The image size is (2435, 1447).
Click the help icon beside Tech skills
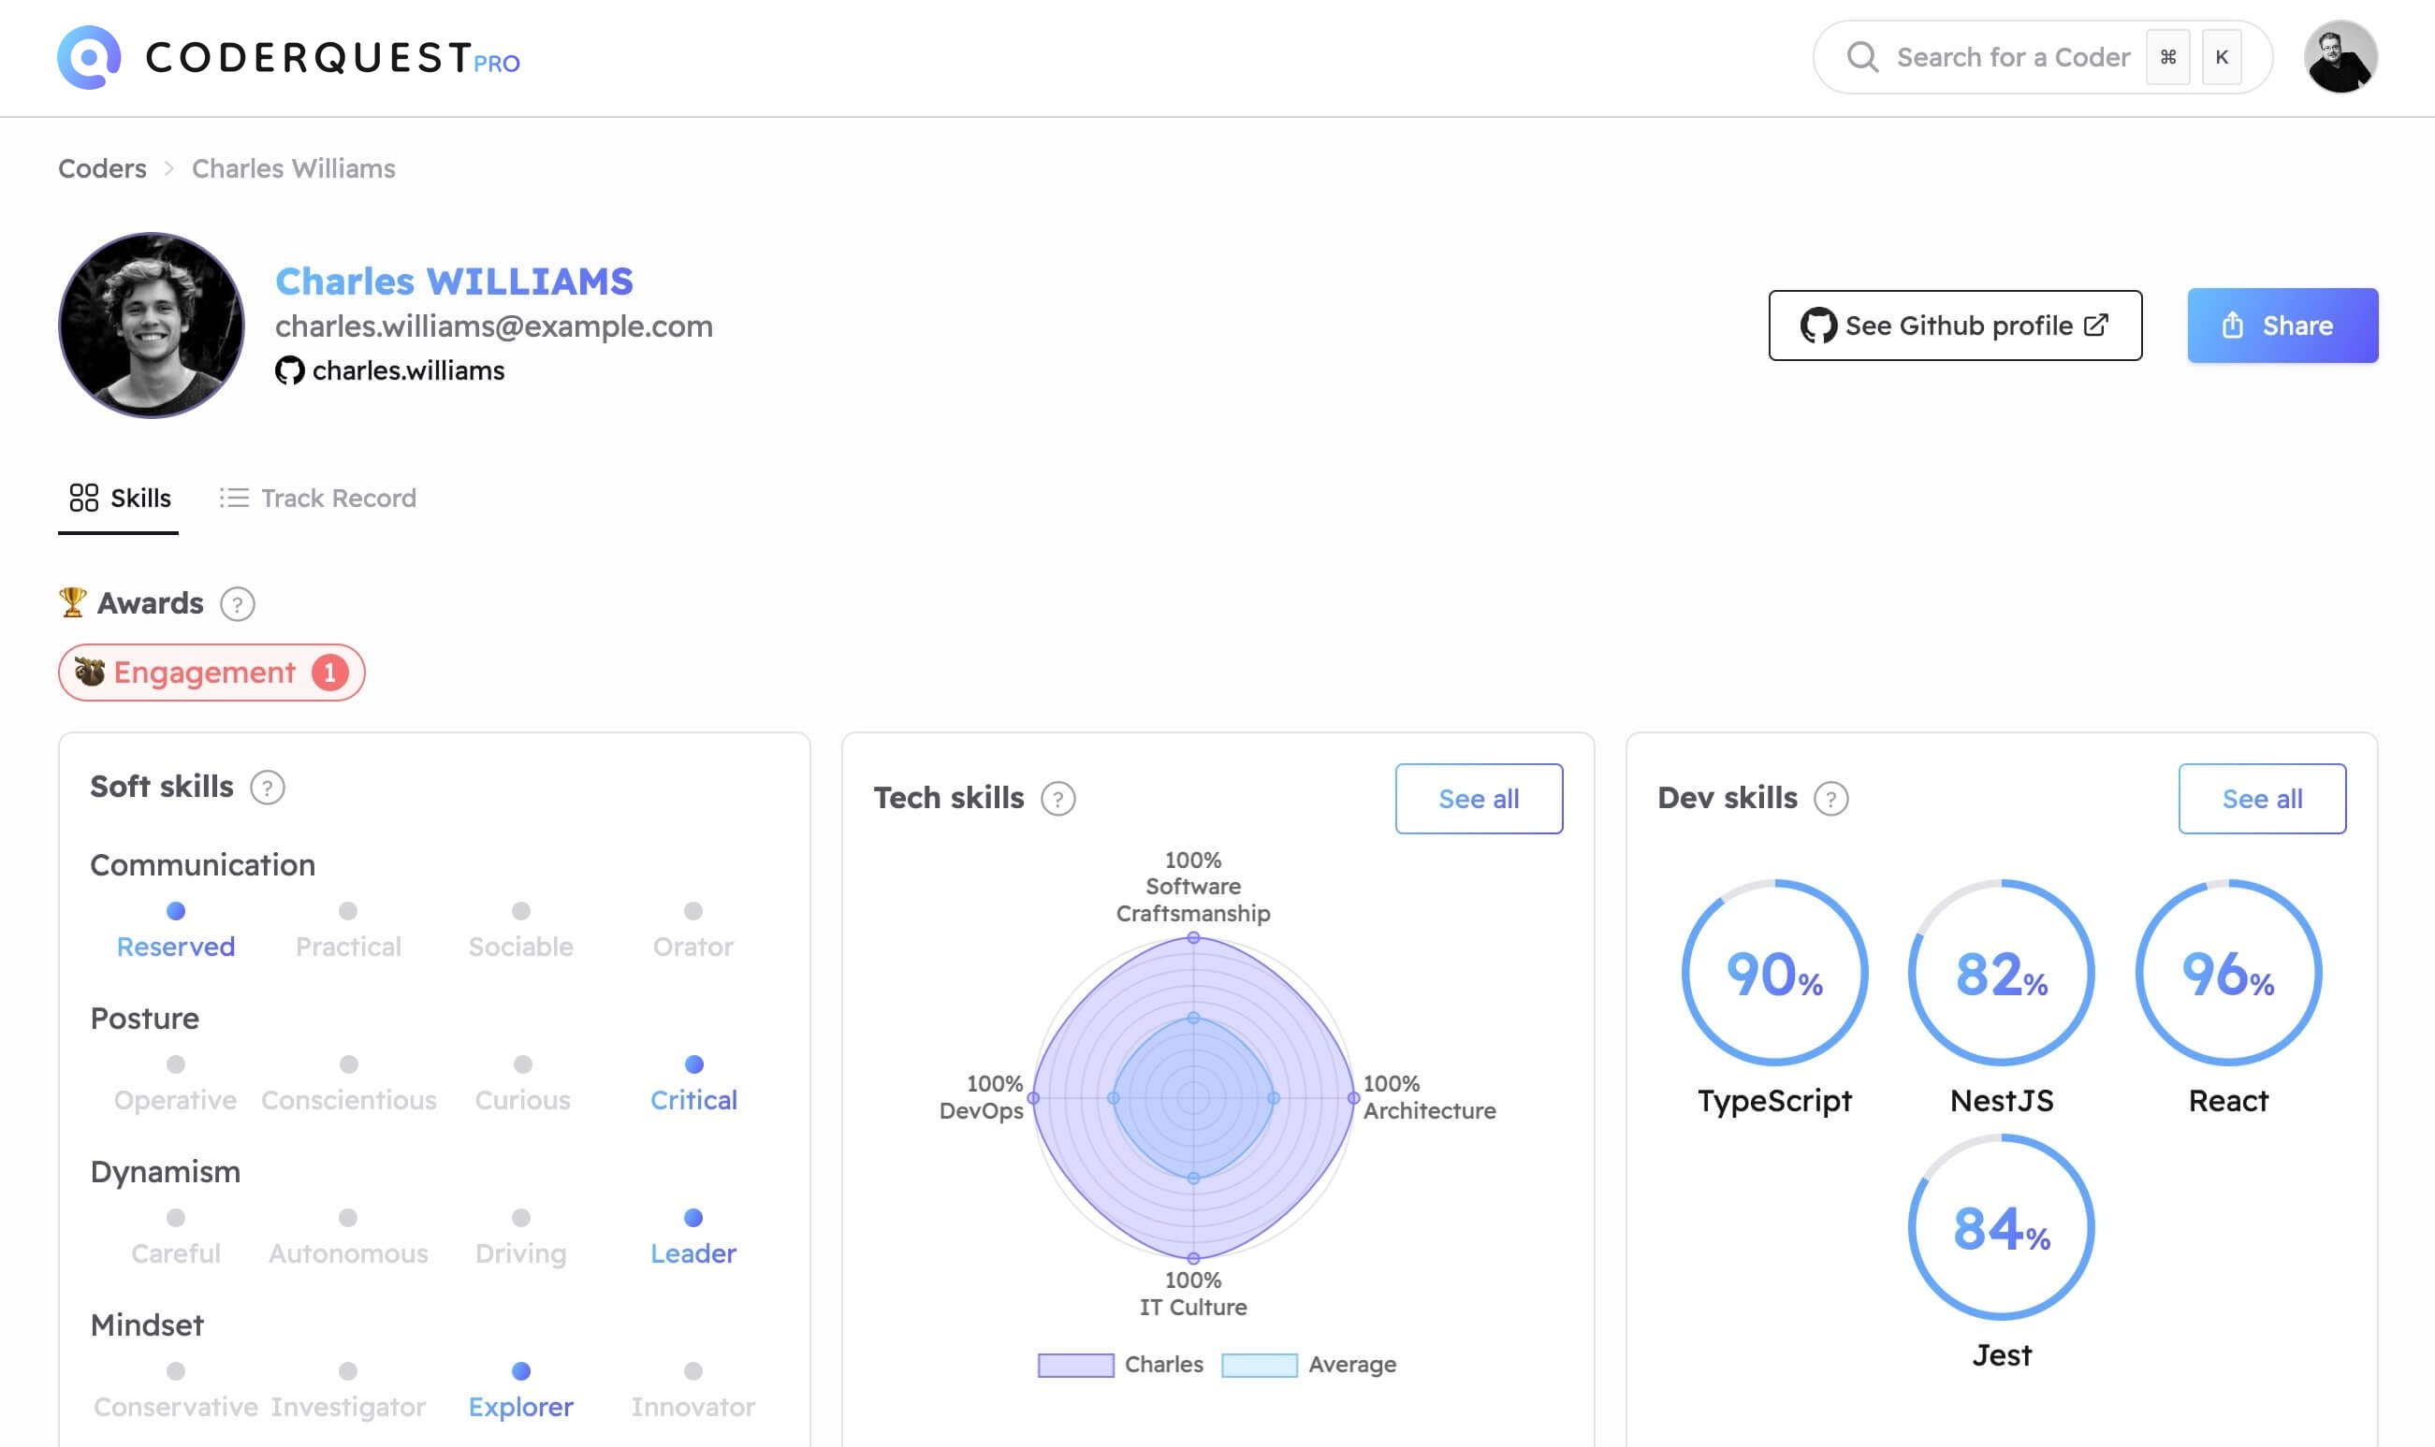pos(1058,799)
